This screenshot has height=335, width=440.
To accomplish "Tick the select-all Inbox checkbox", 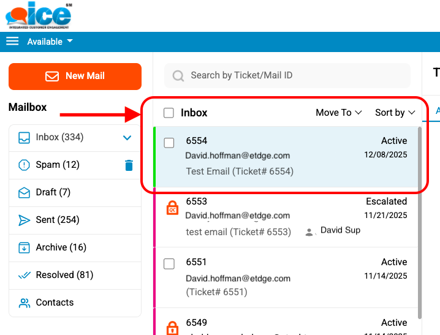I will 169,113.
